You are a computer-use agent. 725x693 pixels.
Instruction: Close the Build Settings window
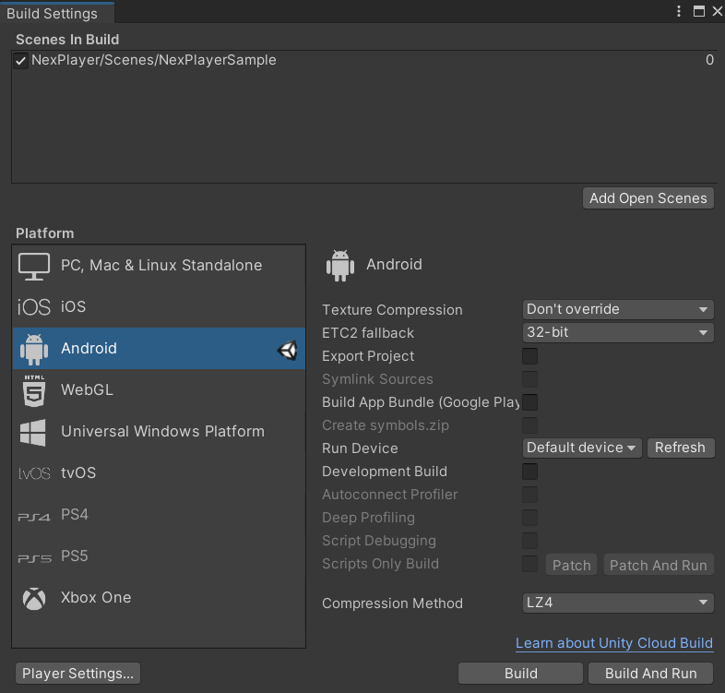717,11
